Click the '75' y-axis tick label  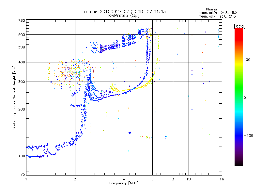click(23, 174)
